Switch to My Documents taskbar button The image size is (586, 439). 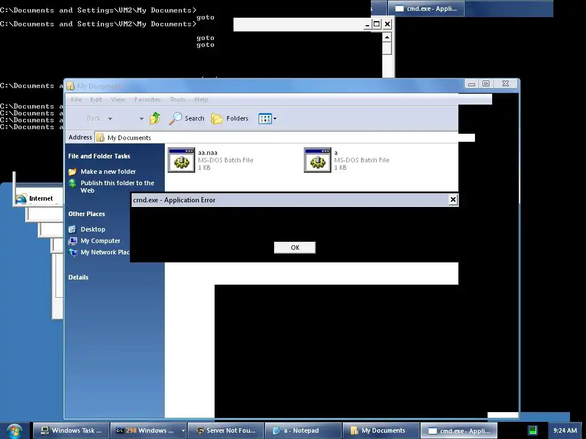click(x=381, y=430)
